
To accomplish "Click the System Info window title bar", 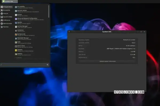I will tap(107, 32).
